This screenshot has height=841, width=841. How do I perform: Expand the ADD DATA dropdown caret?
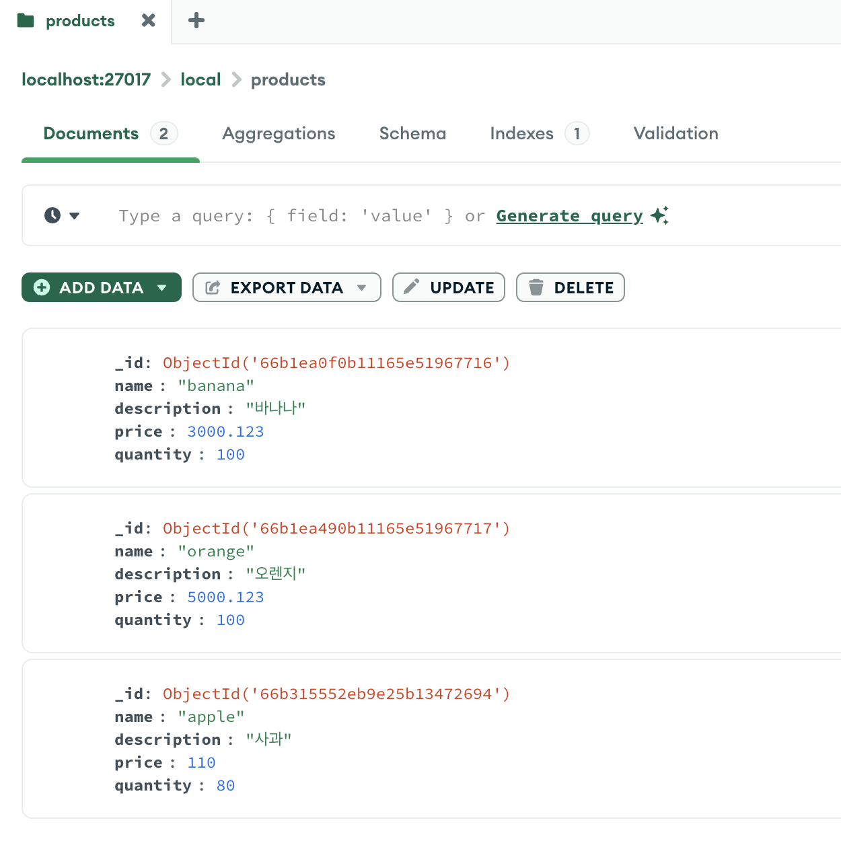pyautogui.click(x=162, y=287)
